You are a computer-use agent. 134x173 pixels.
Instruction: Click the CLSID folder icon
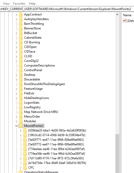pyautogui.click(x=21, y=56)
